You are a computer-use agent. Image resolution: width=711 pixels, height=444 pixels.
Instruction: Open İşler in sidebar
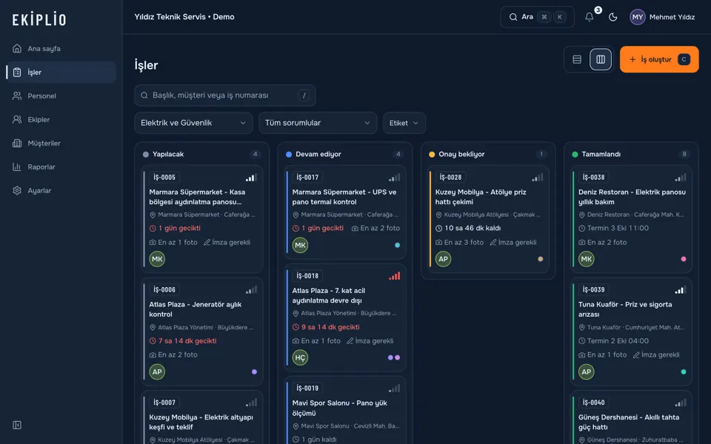(61, 72)
